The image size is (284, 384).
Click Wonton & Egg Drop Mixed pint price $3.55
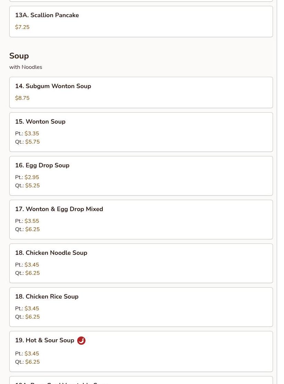point(32,221)
